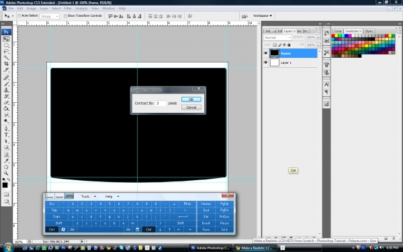Image resolution: width=403 pixels, height=252 pixels.
Task: Switch to the Color tab
Action: coord(337,31)
